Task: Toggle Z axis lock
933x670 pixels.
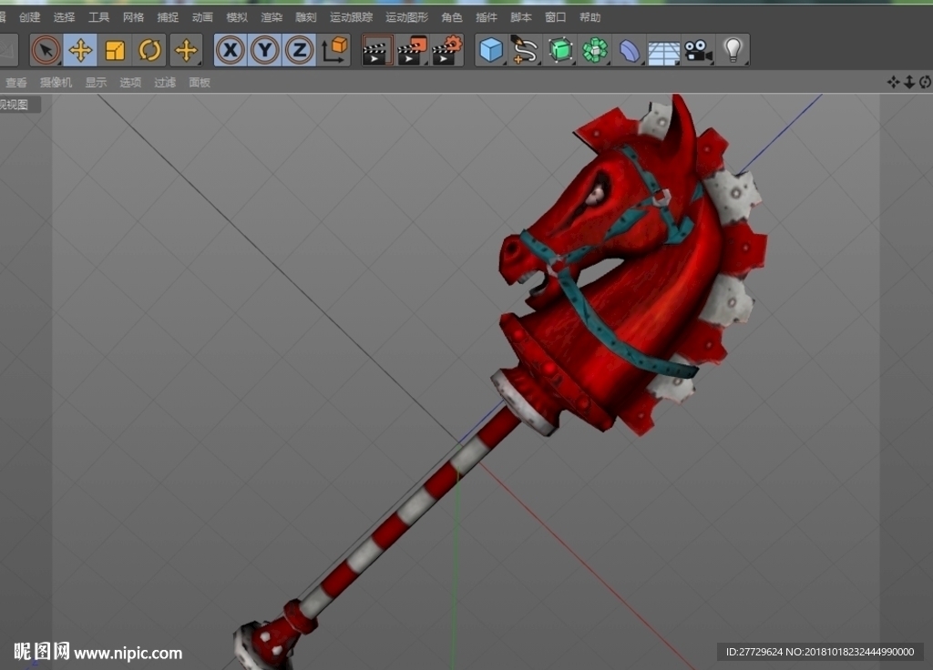Action: (x=299, y=50)
